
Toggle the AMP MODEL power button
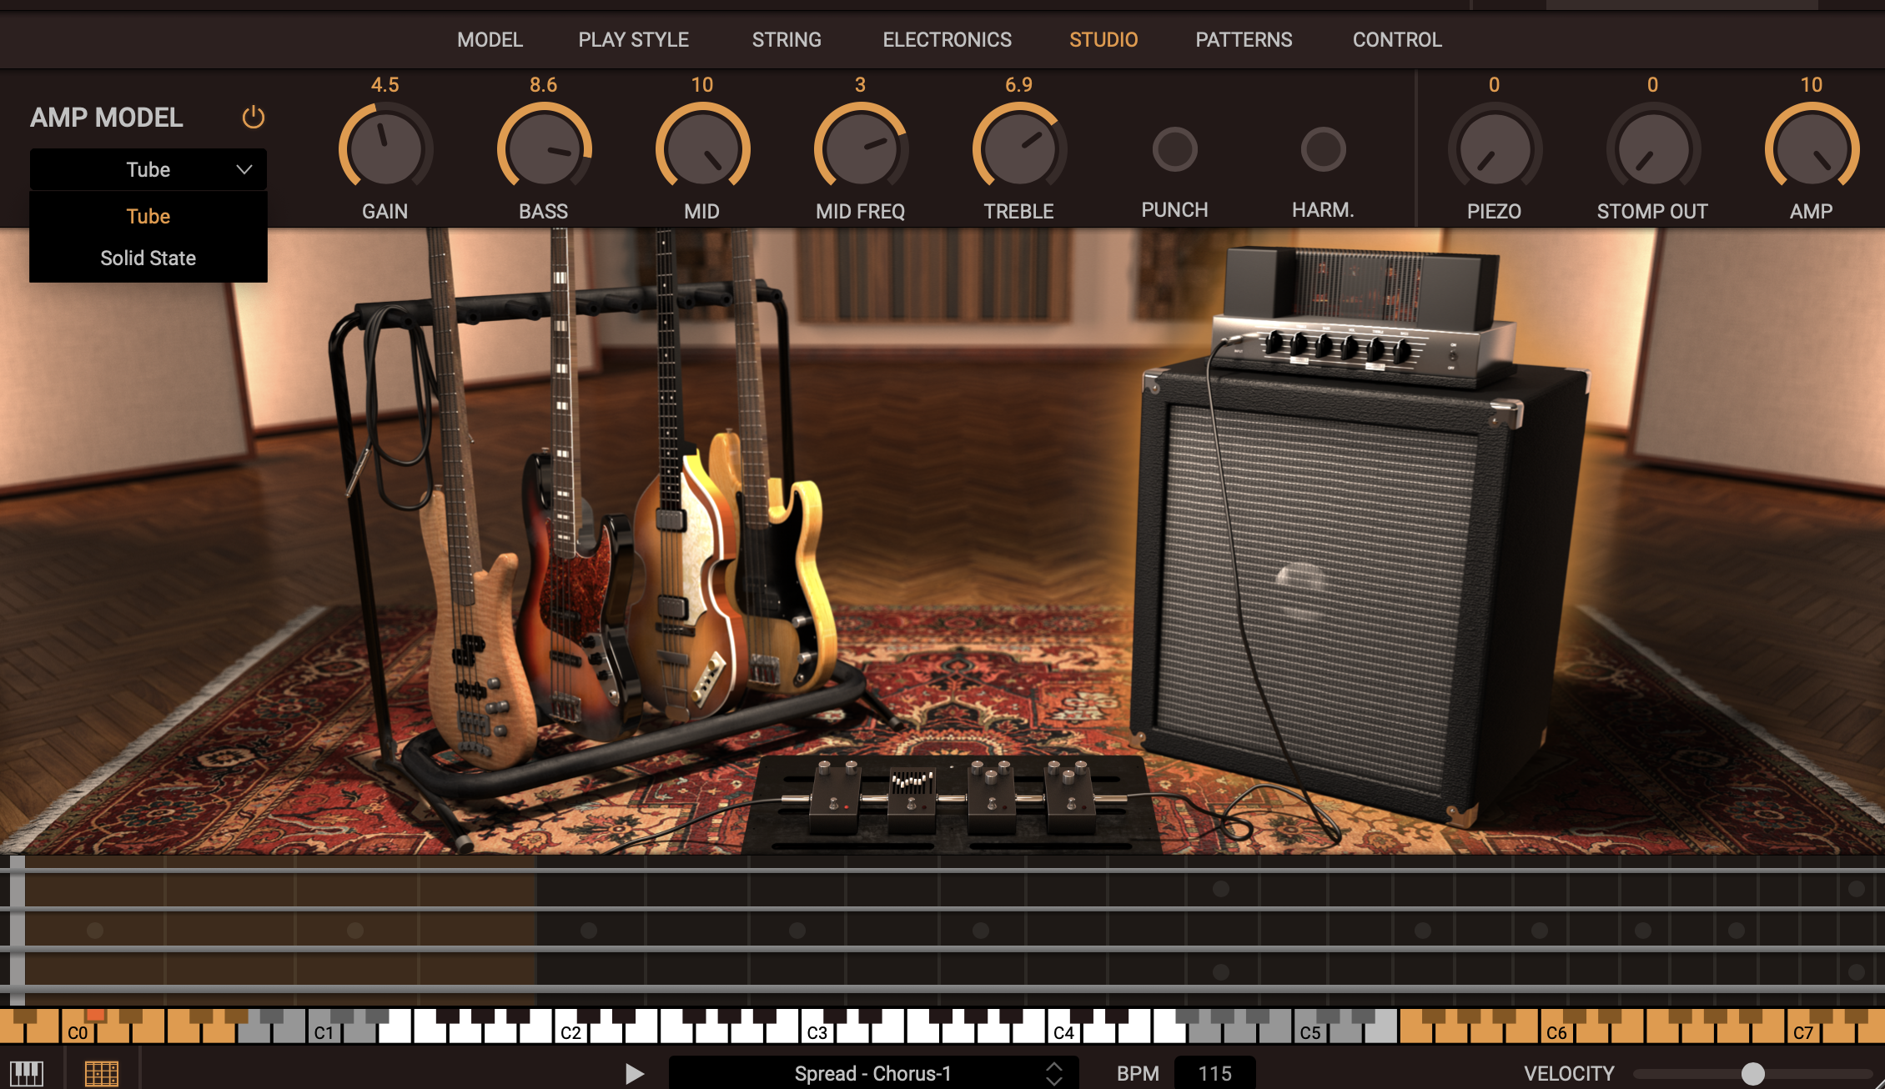point(254,118)
